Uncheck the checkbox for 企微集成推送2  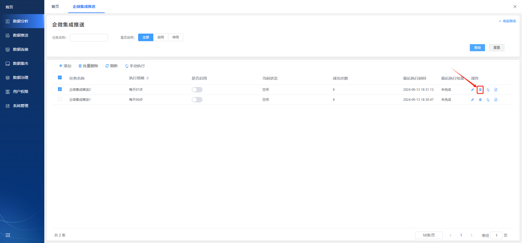coord(60,89)
